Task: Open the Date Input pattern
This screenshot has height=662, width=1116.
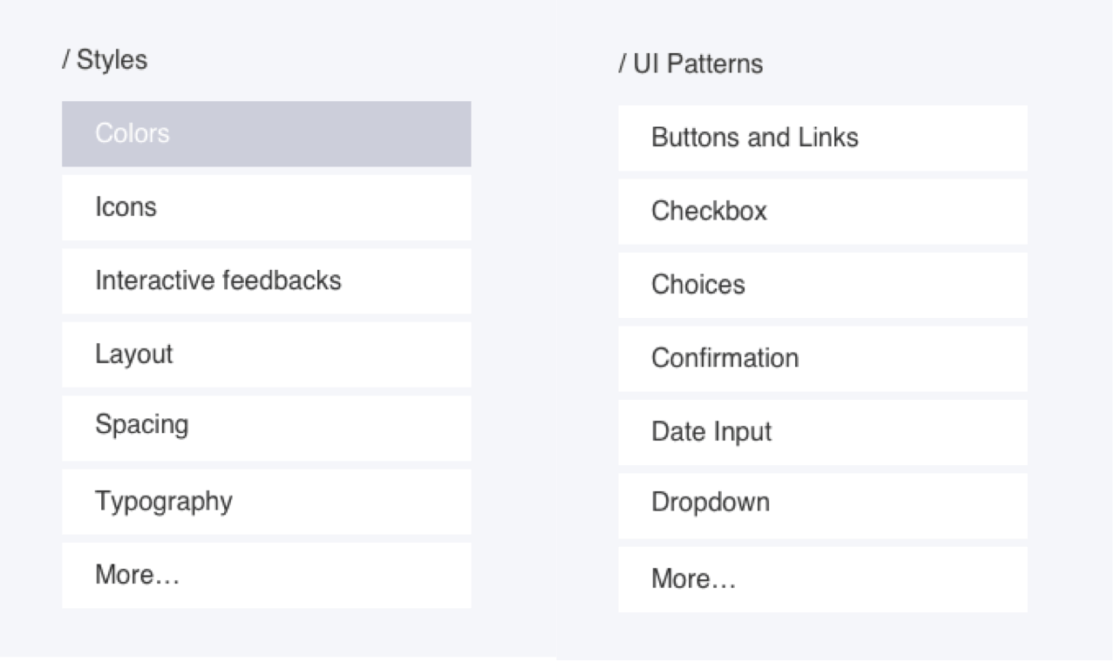Action: tap(822, 432)
